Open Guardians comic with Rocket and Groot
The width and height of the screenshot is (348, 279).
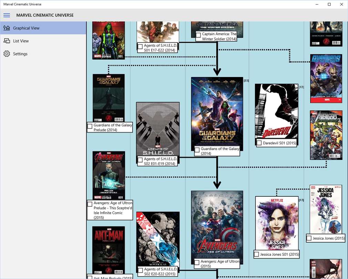(326, 79)
